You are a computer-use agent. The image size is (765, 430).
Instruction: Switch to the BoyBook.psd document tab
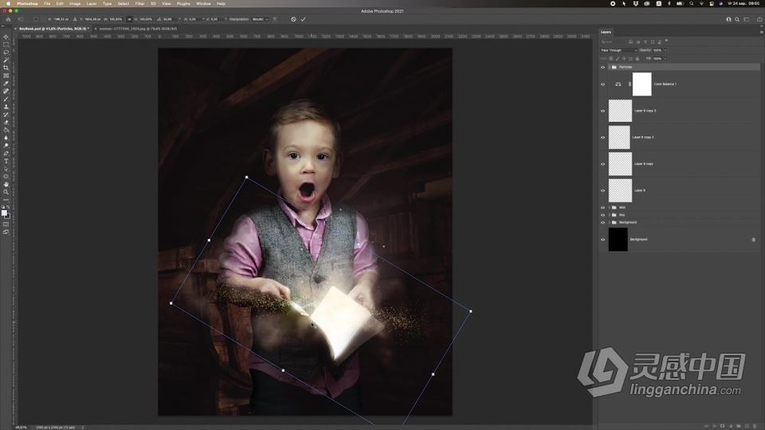(x=53, y=29)
